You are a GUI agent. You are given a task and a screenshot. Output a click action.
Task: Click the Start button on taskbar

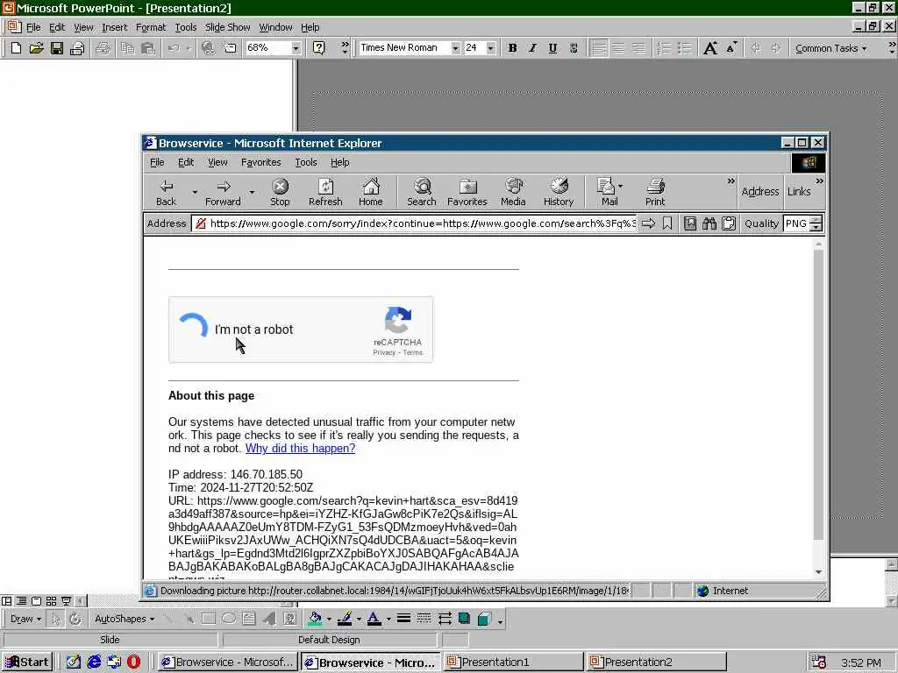click(27, 662)
